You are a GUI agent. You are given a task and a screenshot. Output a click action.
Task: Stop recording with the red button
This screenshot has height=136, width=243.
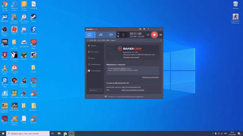154,35
